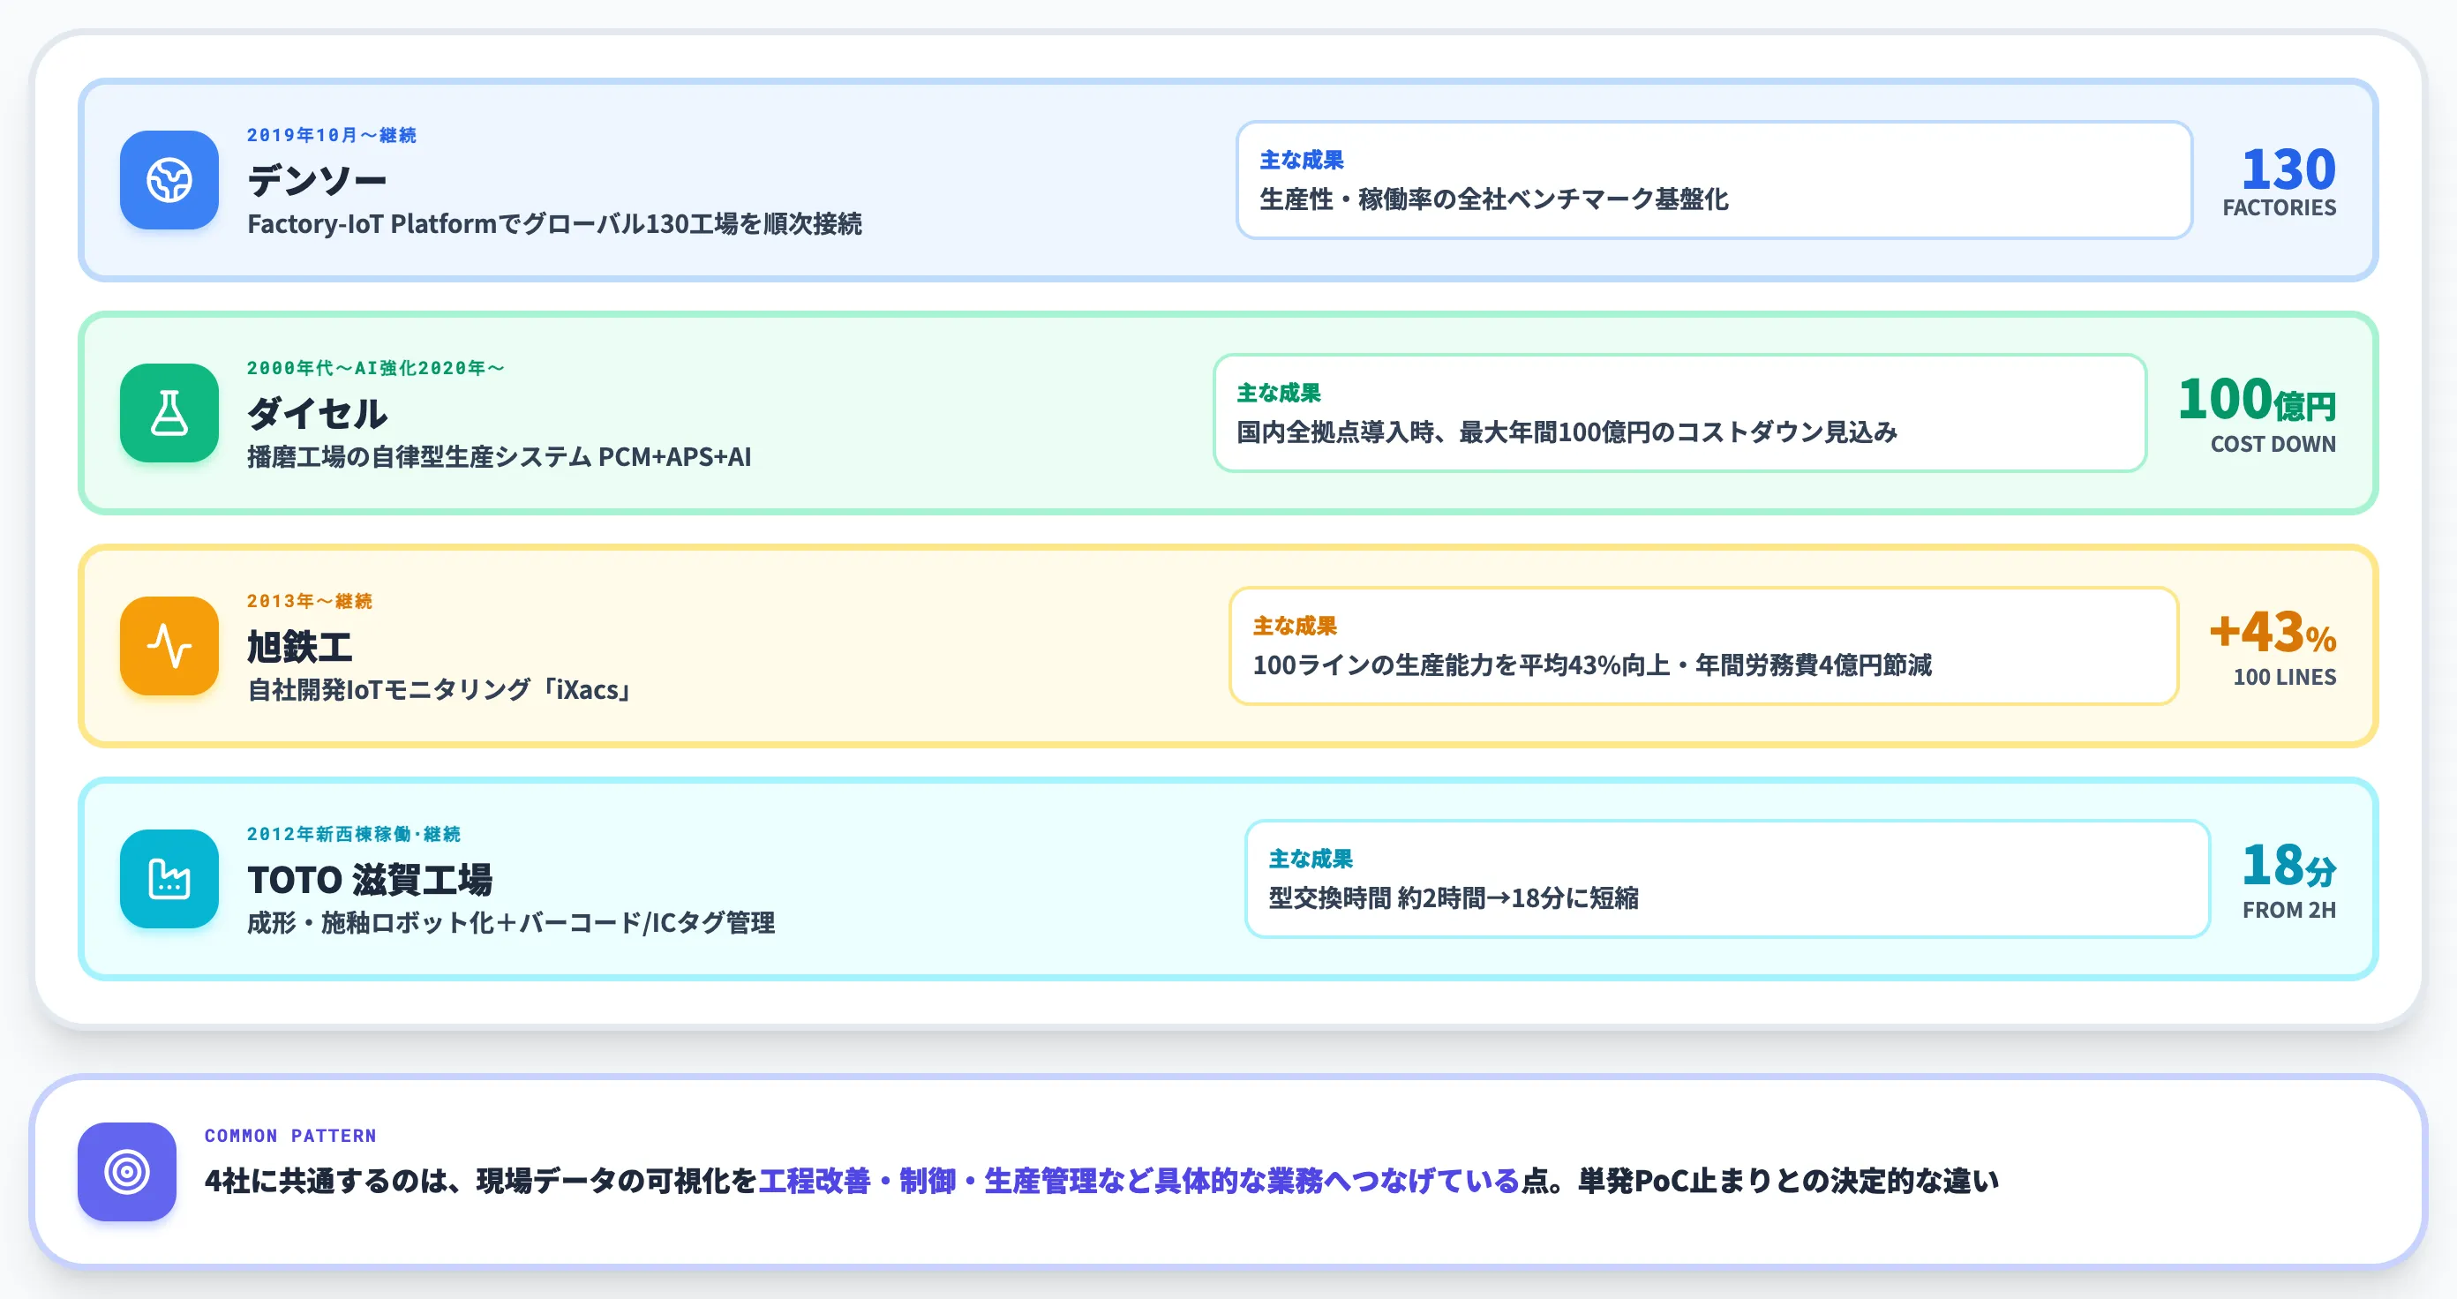Viewport: 2457px width, 1299px height.
Task: Click the COMMON PATTERN heading label
Action: (291, 1135)
